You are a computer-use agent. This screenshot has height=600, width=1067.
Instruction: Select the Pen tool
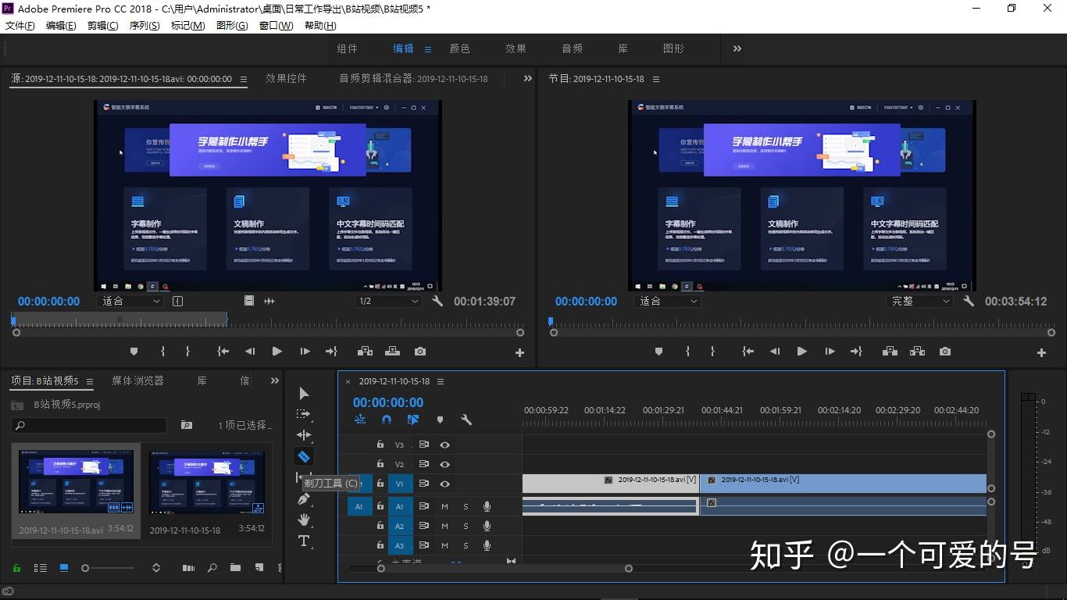pos(304,499)
